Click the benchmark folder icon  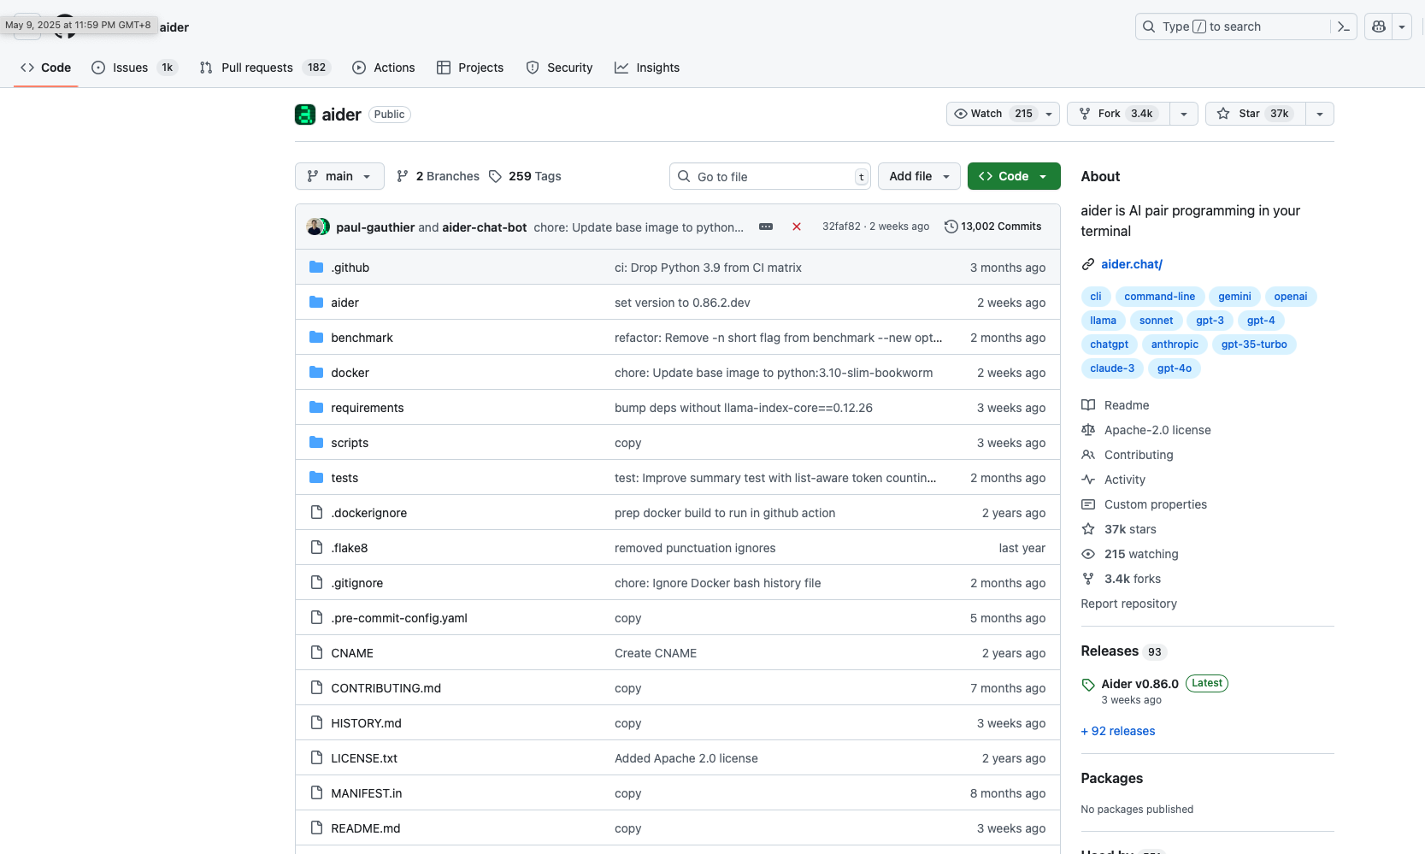(x=316, y=337)
